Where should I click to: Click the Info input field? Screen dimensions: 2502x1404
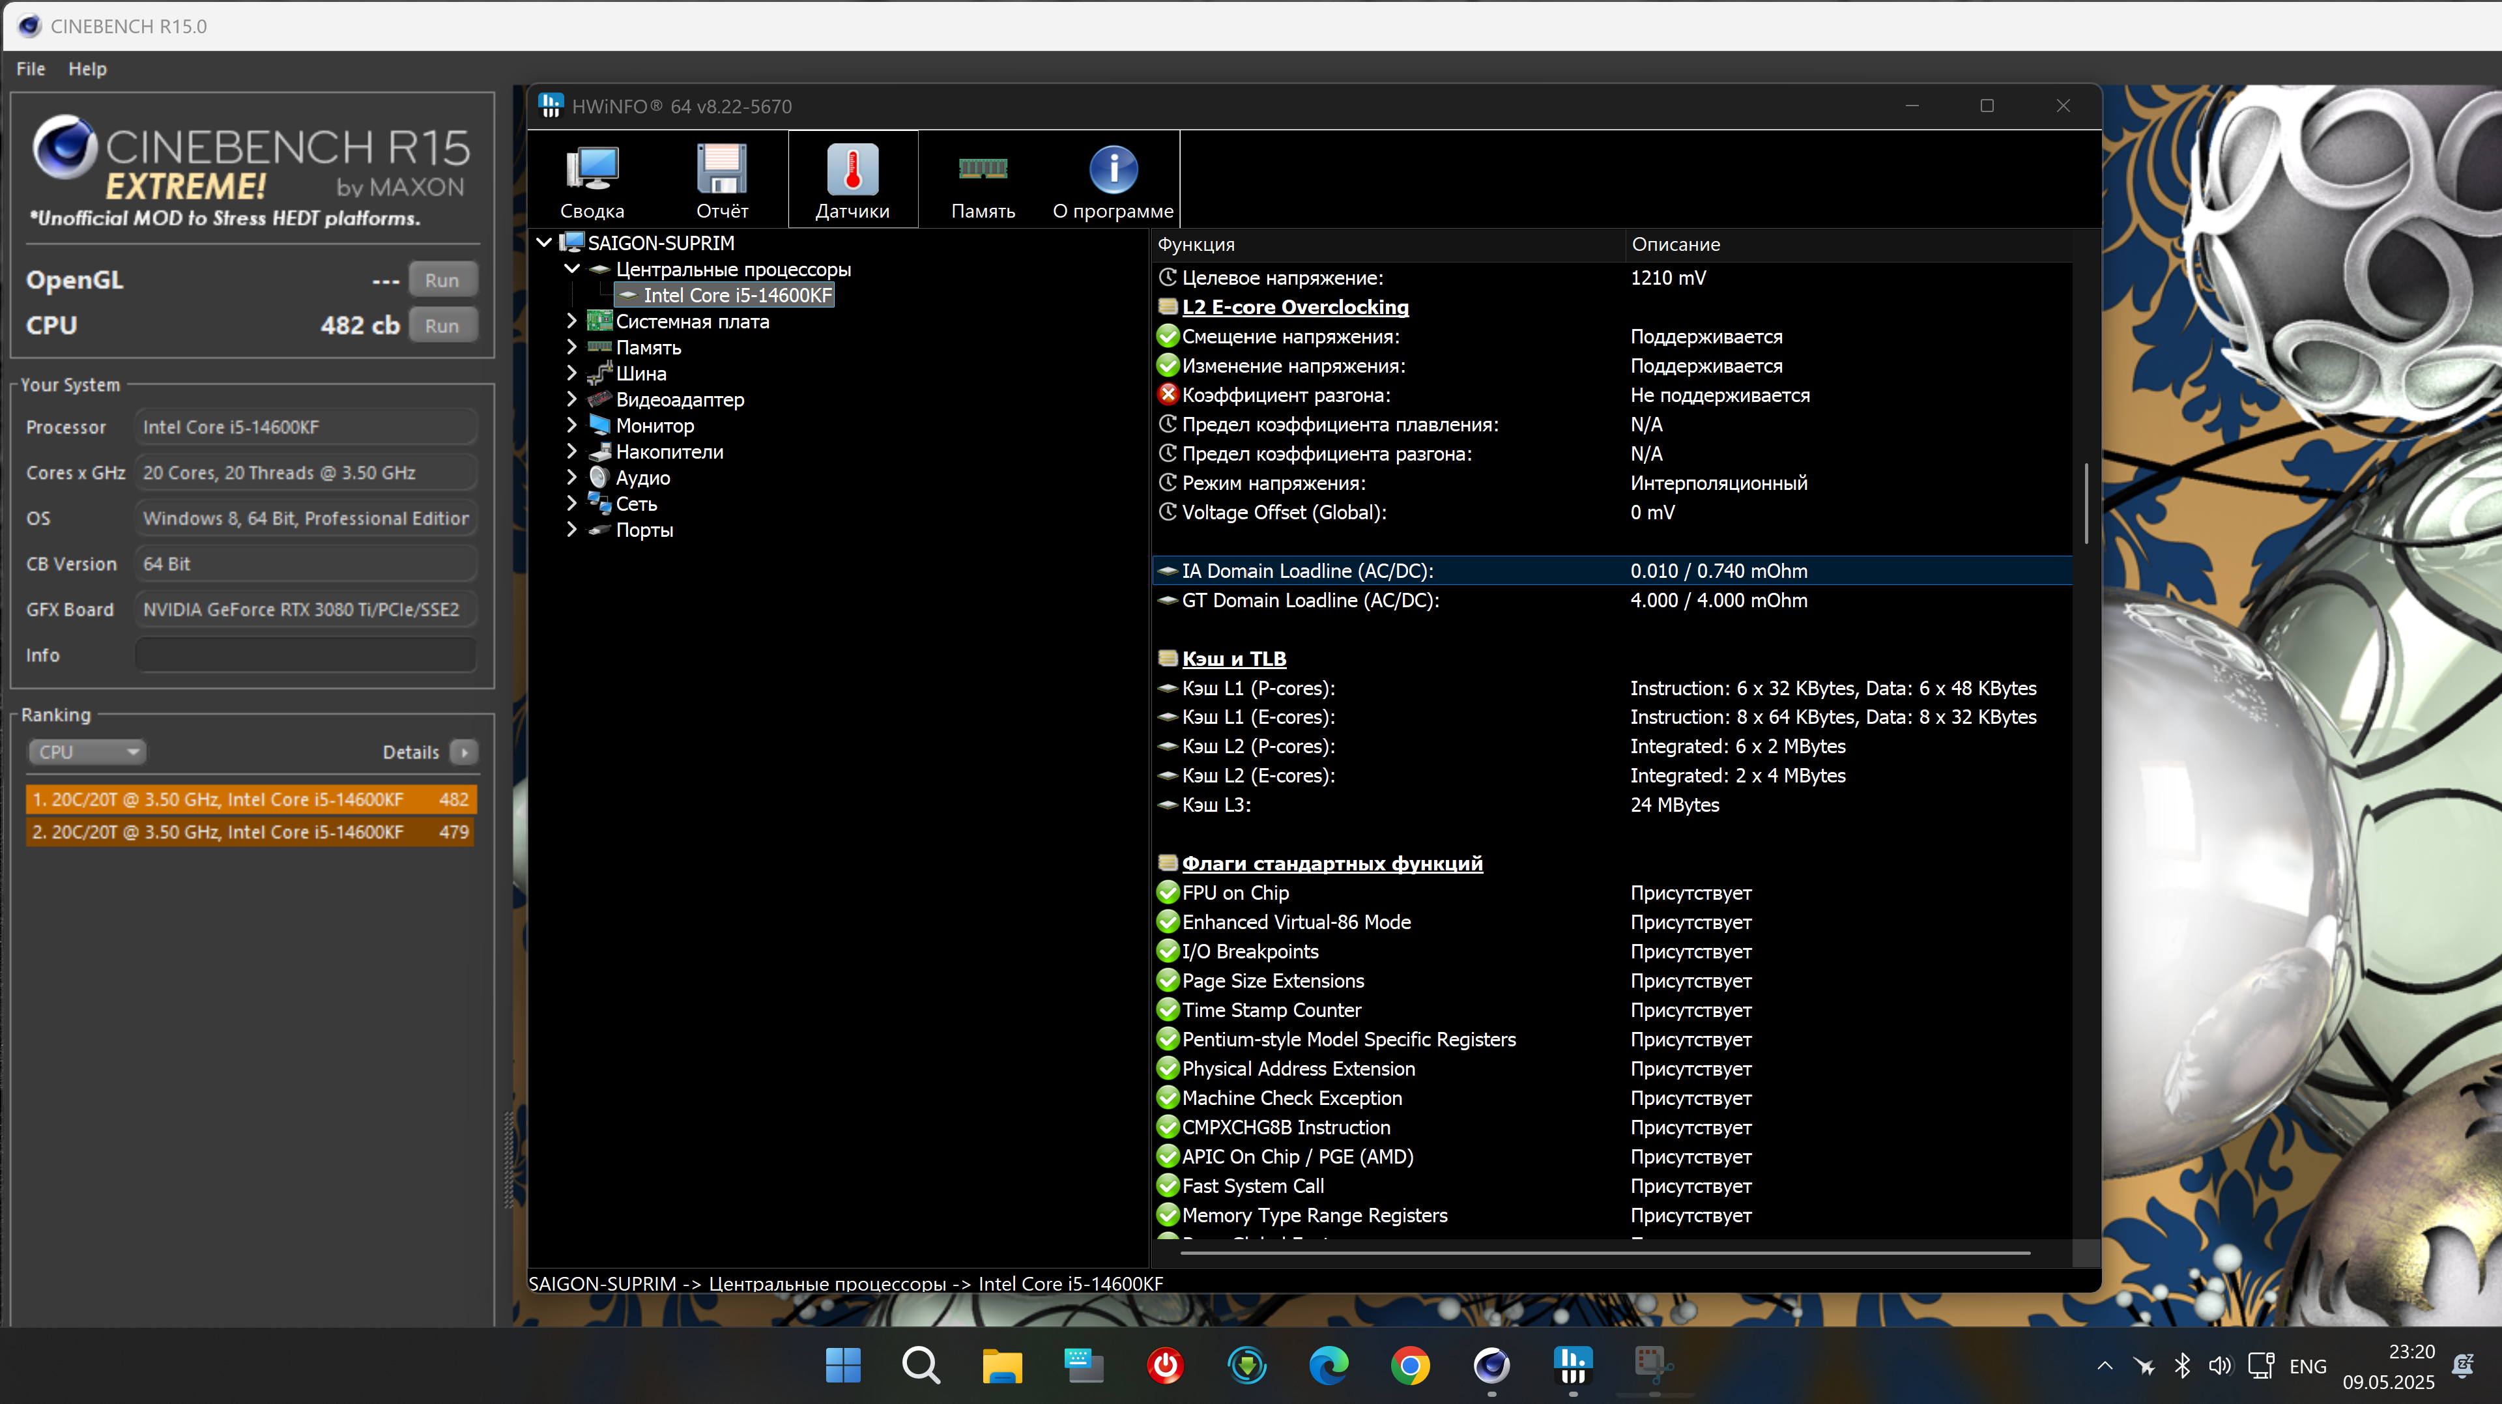305,655
